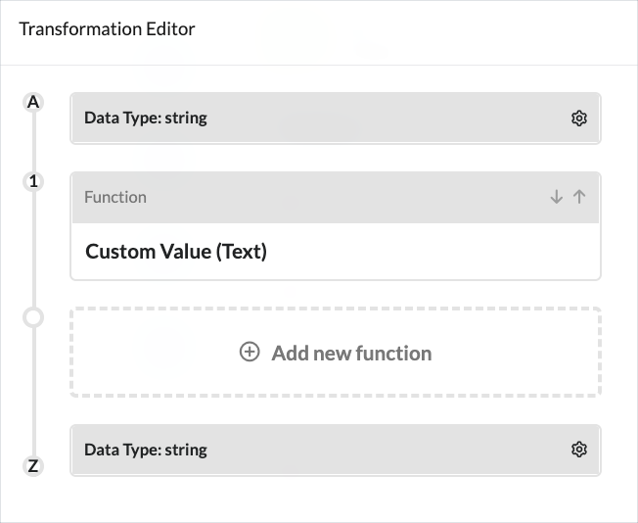The height and width of the screenshot is (523, 638).
Task: Click pipeline line between A and 1
Action: coord(33,142)
